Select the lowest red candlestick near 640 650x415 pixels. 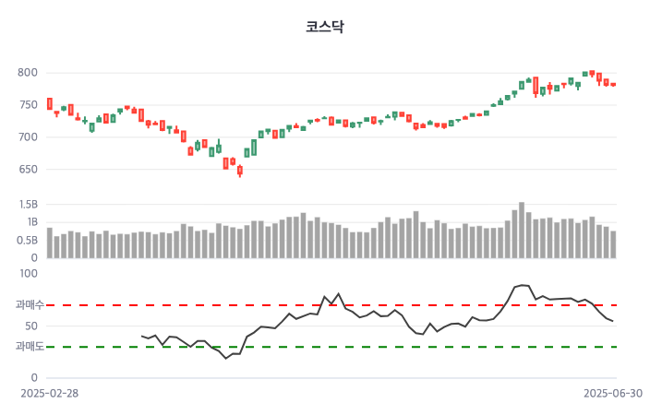[x=240, y=170]
